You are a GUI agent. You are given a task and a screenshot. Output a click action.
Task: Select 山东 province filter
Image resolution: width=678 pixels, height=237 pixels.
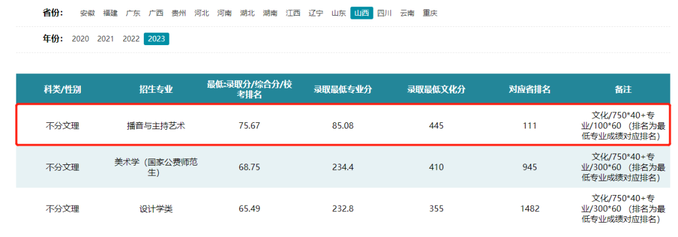(338, 13)
